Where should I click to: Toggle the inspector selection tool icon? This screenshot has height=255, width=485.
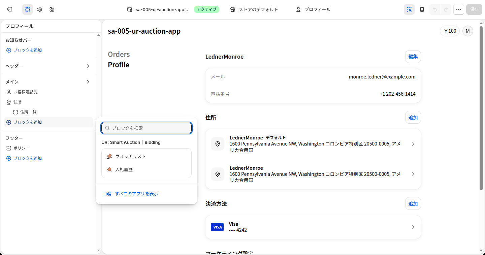409,9
